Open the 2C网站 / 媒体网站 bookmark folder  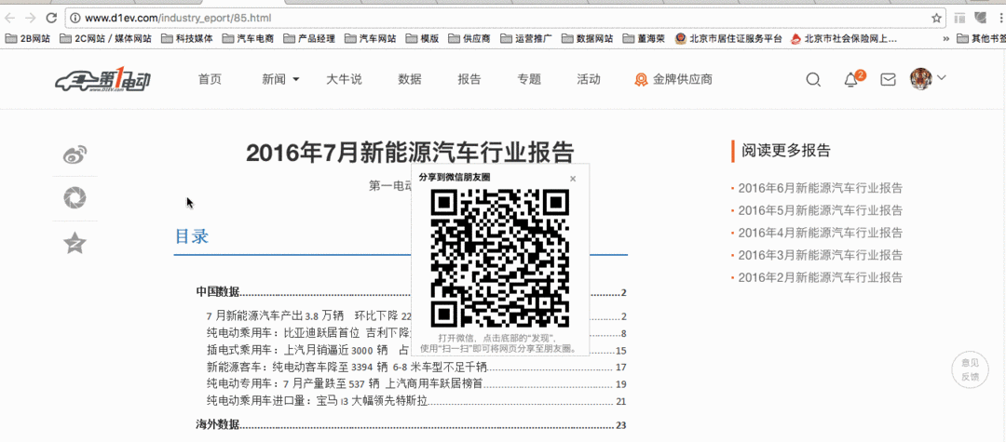coord(106,38)
